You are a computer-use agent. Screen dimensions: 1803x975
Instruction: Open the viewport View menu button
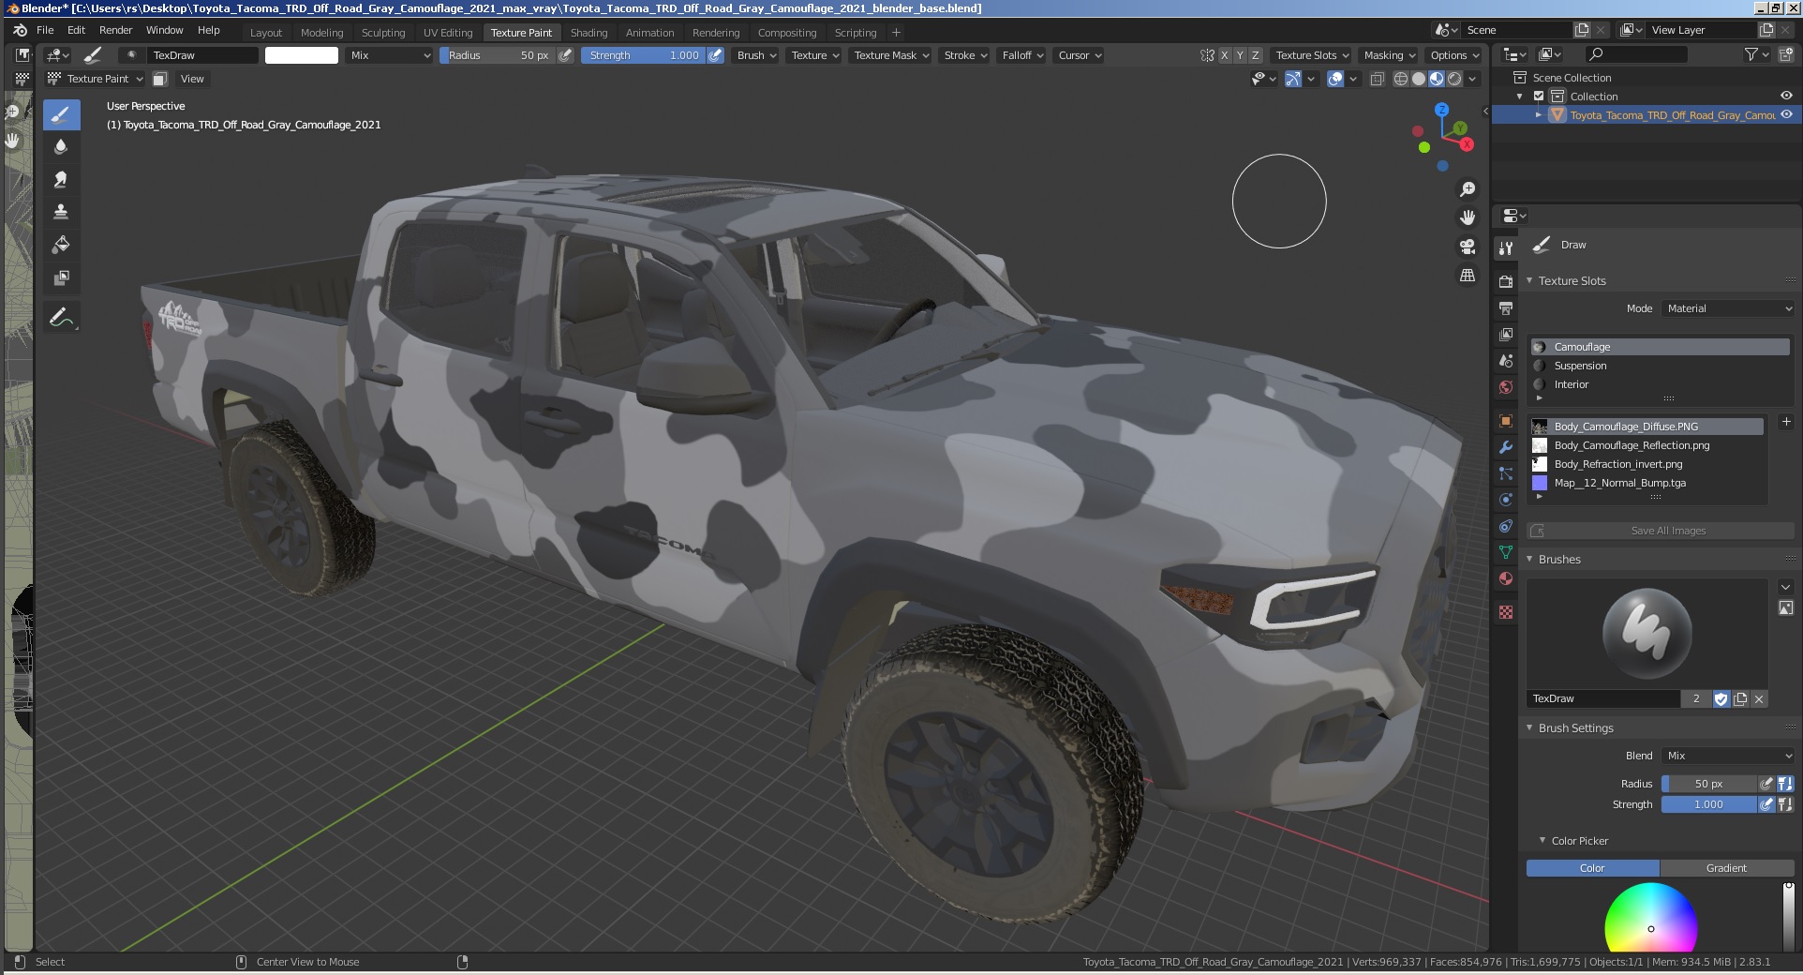pos(192,79)
